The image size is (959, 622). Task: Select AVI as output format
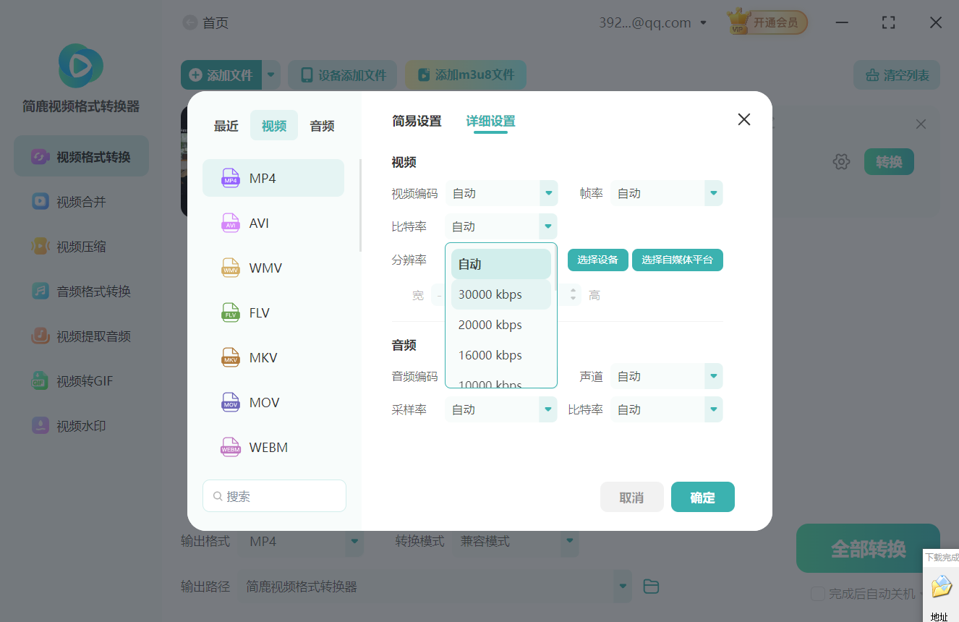pyautogui.click(x=273, y=223)
